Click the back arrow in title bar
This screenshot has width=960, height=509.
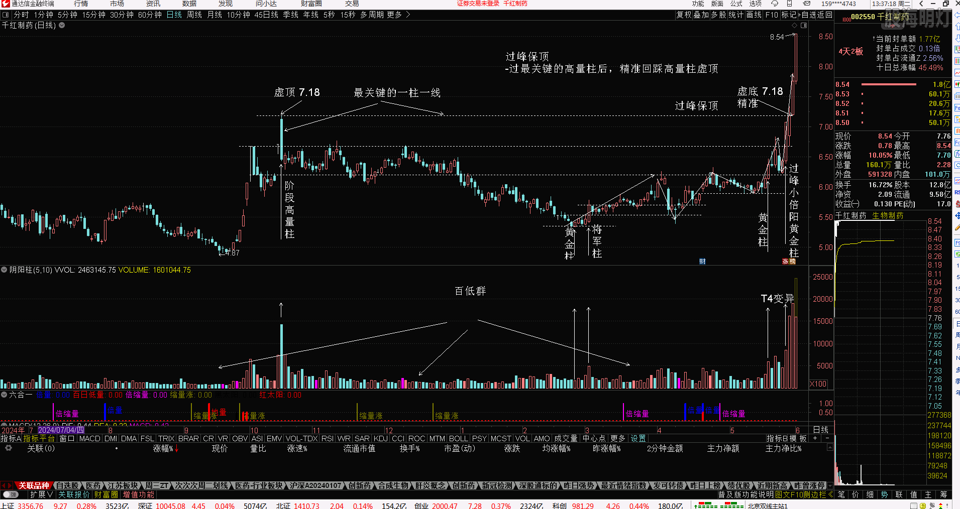pyautogui.click(x=921, y=4)
